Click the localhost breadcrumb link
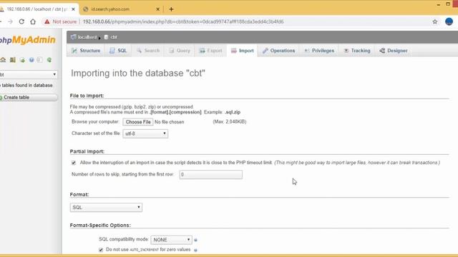Image resolution: width=458 pixels, height=257 pixels. [87, 37]
